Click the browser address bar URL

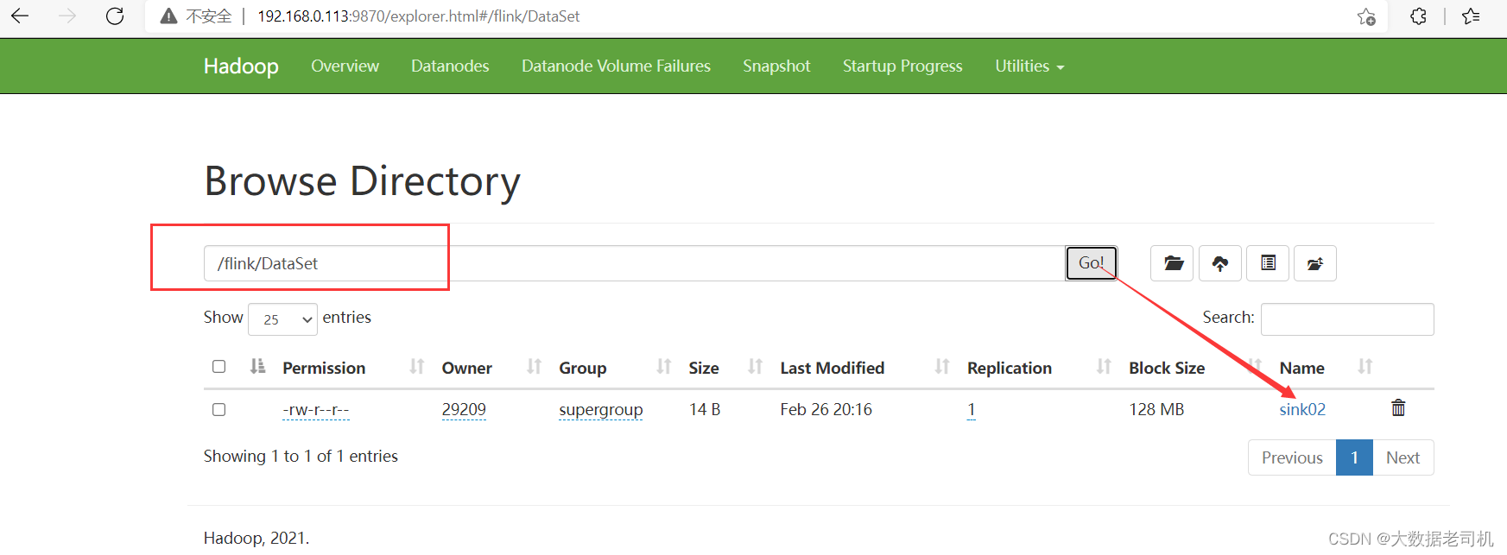418,16
